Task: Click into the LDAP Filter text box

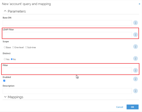Action: tap(67, 35)
